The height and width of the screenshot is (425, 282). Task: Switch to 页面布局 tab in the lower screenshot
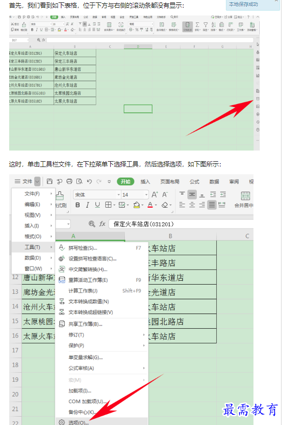click(x=170, y=182)
